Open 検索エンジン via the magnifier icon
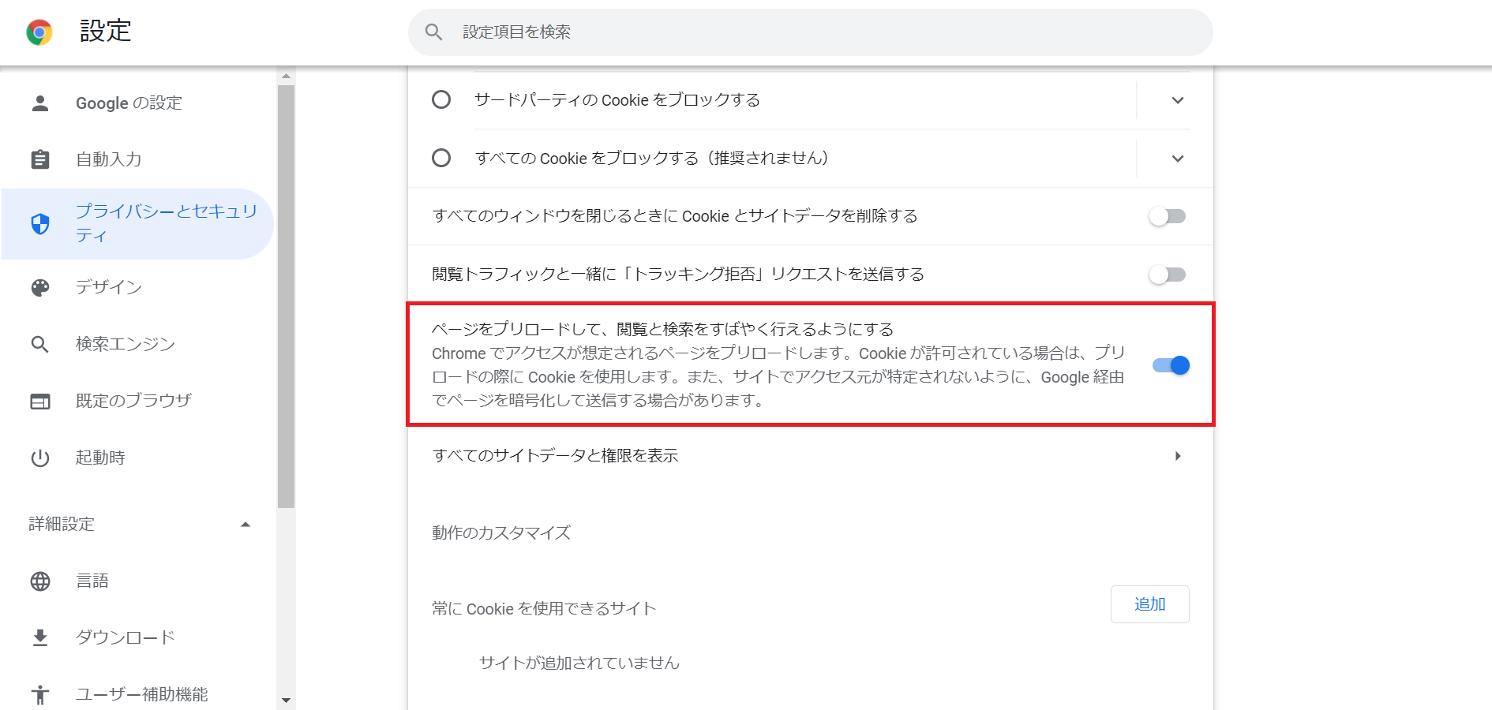1492x710 pixels. (x=39, y=344)
